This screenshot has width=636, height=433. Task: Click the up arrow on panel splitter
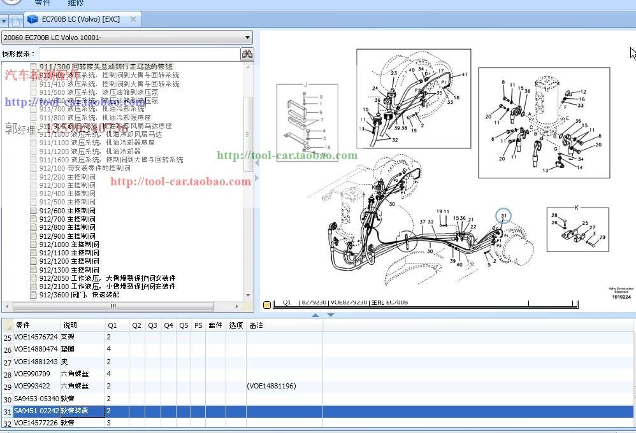click(x=315, y=315)
